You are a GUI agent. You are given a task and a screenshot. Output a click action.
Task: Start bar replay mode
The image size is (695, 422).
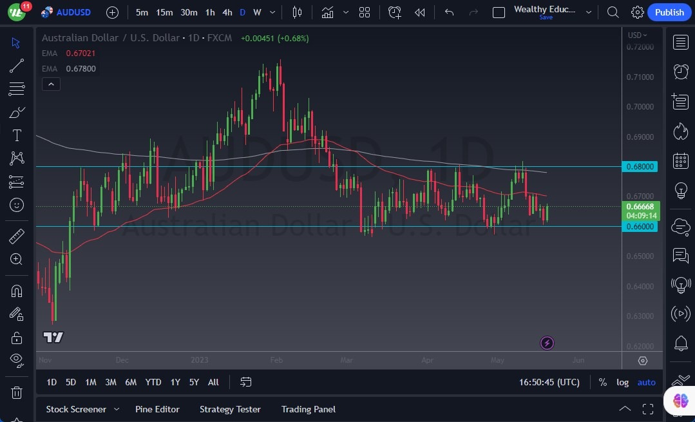point(421,12)
